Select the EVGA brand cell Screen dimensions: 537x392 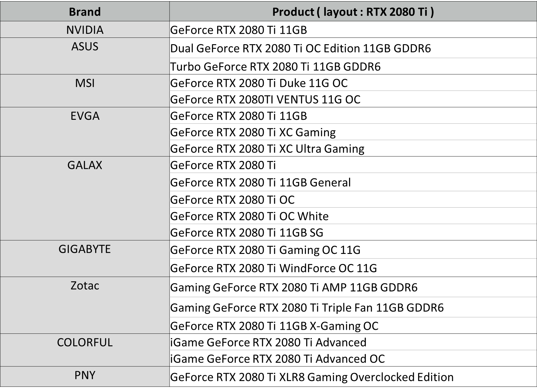coord(85,132)
